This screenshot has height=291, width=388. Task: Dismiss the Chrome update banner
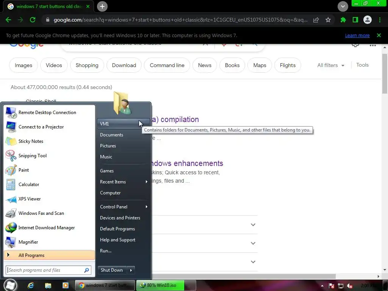click(379, 35)
